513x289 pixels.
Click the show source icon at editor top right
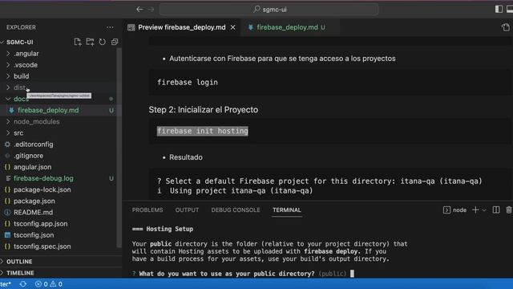pyautogui.click(x=506, y=27)
